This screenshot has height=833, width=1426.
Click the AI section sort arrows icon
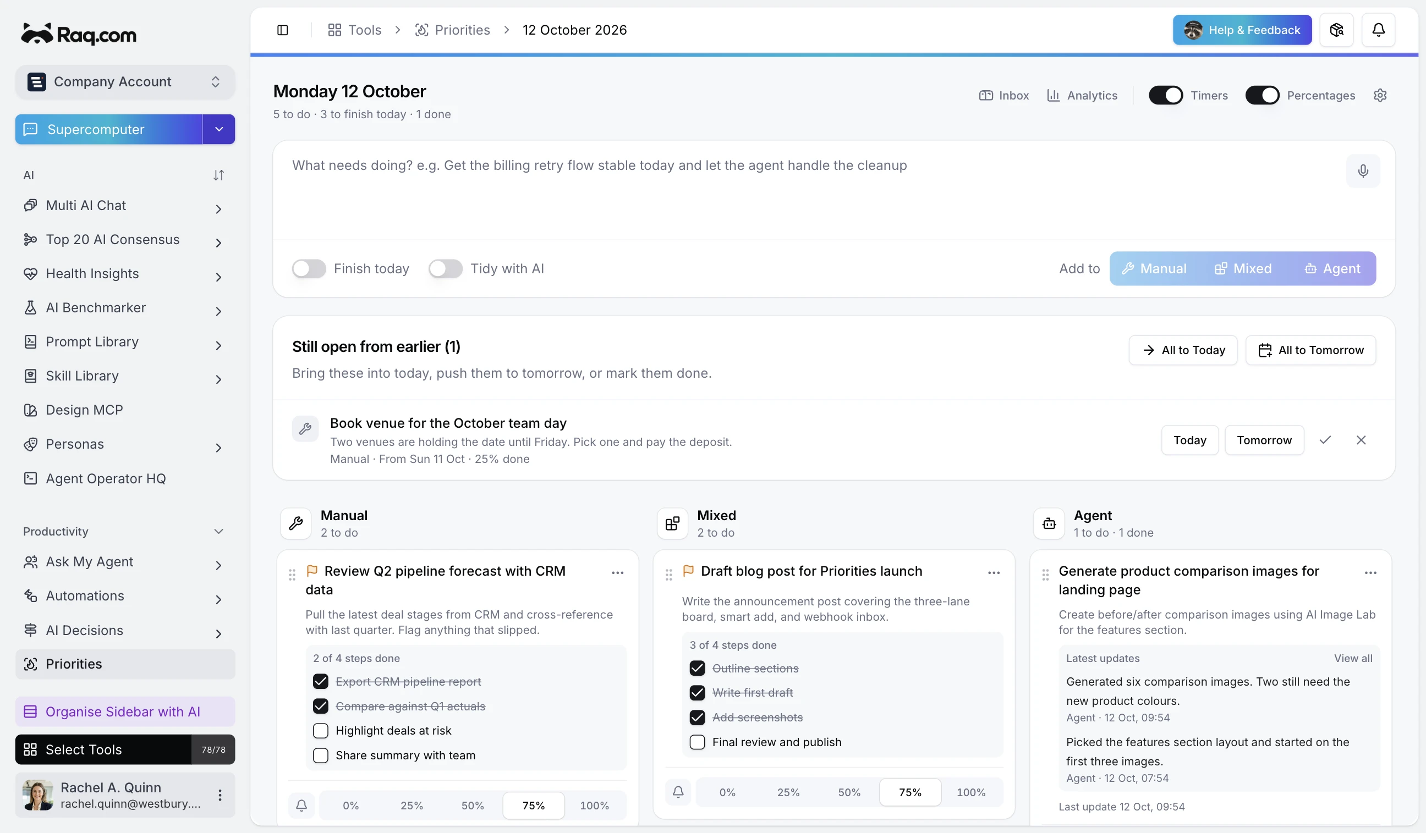pyautogui.click(x=218, y=175)
